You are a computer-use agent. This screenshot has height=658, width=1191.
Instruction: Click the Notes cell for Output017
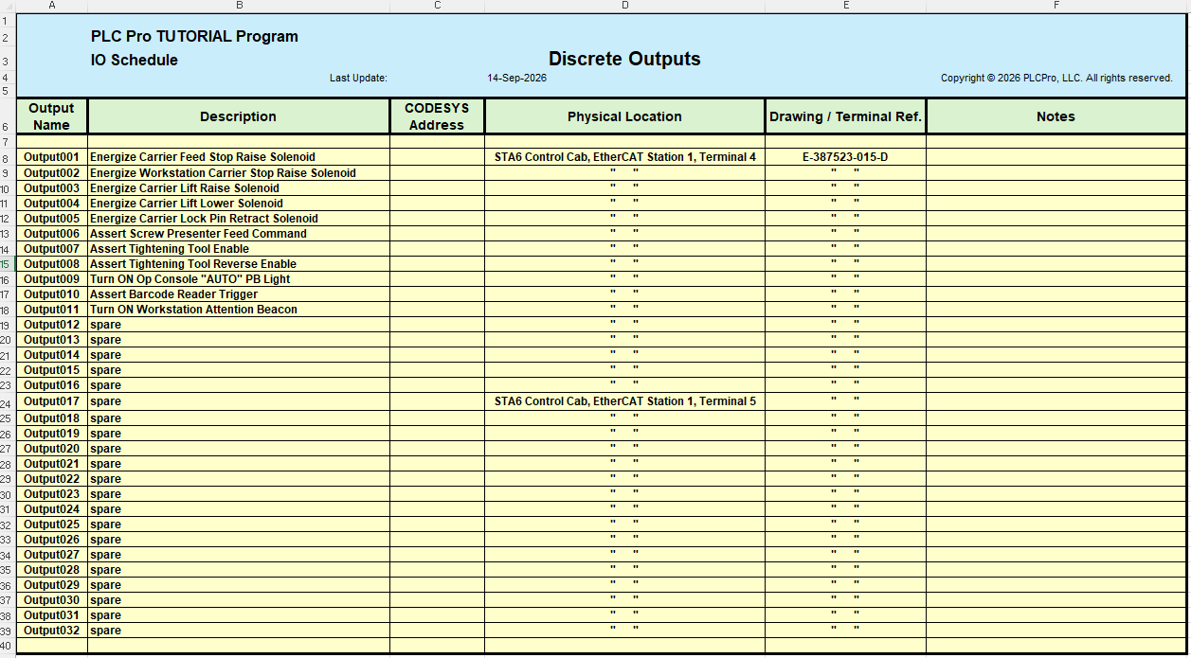pyautogui.click(x=1056, y=401)
